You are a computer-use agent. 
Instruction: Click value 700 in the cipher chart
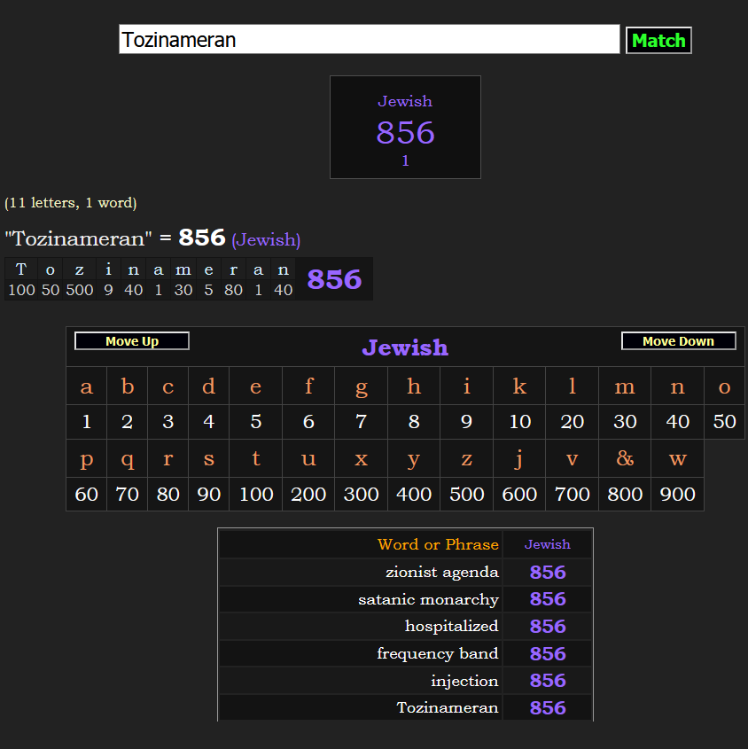point(573,494)
